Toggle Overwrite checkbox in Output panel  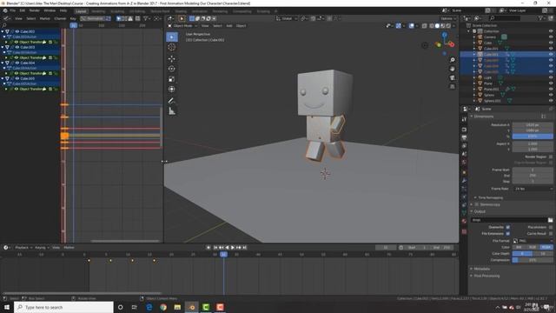[x=507, y=227]
